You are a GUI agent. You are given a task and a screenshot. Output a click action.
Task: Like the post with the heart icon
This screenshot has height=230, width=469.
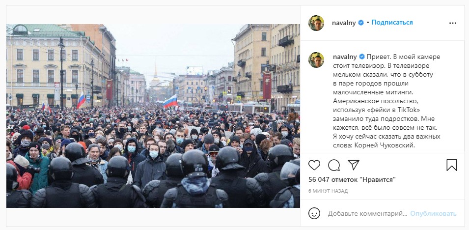tap(314, 165)
